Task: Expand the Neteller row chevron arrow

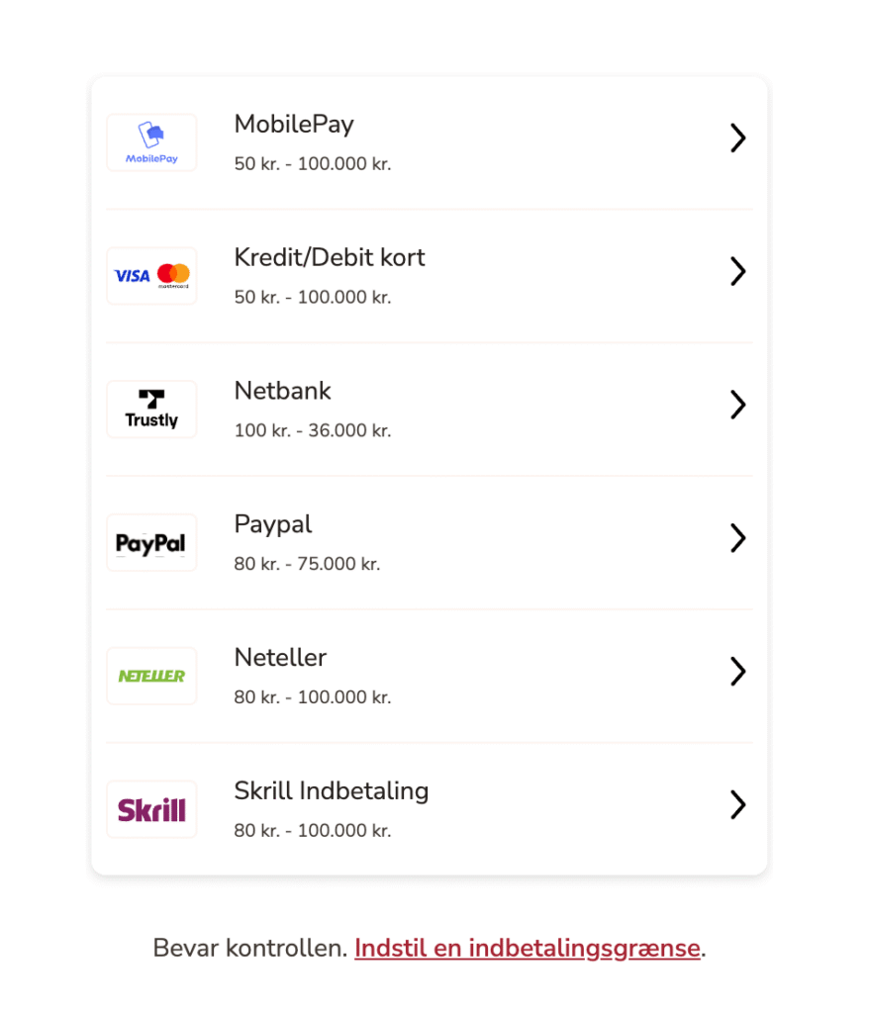Action: coord(737,672)
